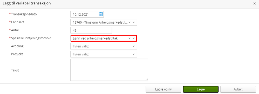
Task: Focus the Transaksjonsdato date field
Action: [x=87, y=14]
